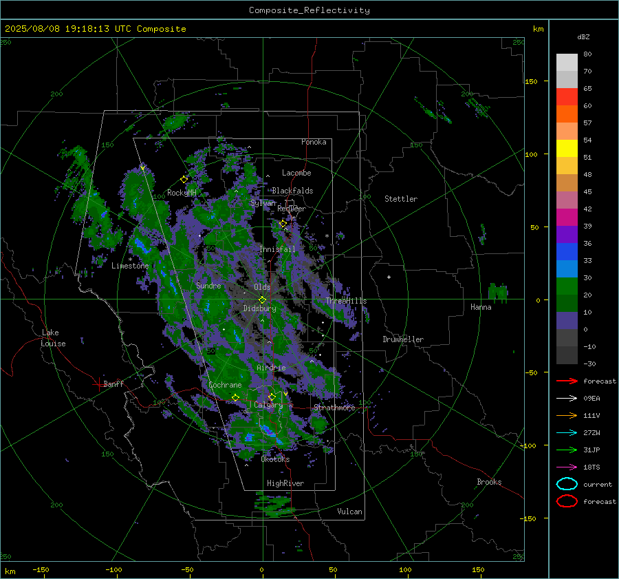Pick the purple 36–39 dBZ color swatch

tap(567, 234)
